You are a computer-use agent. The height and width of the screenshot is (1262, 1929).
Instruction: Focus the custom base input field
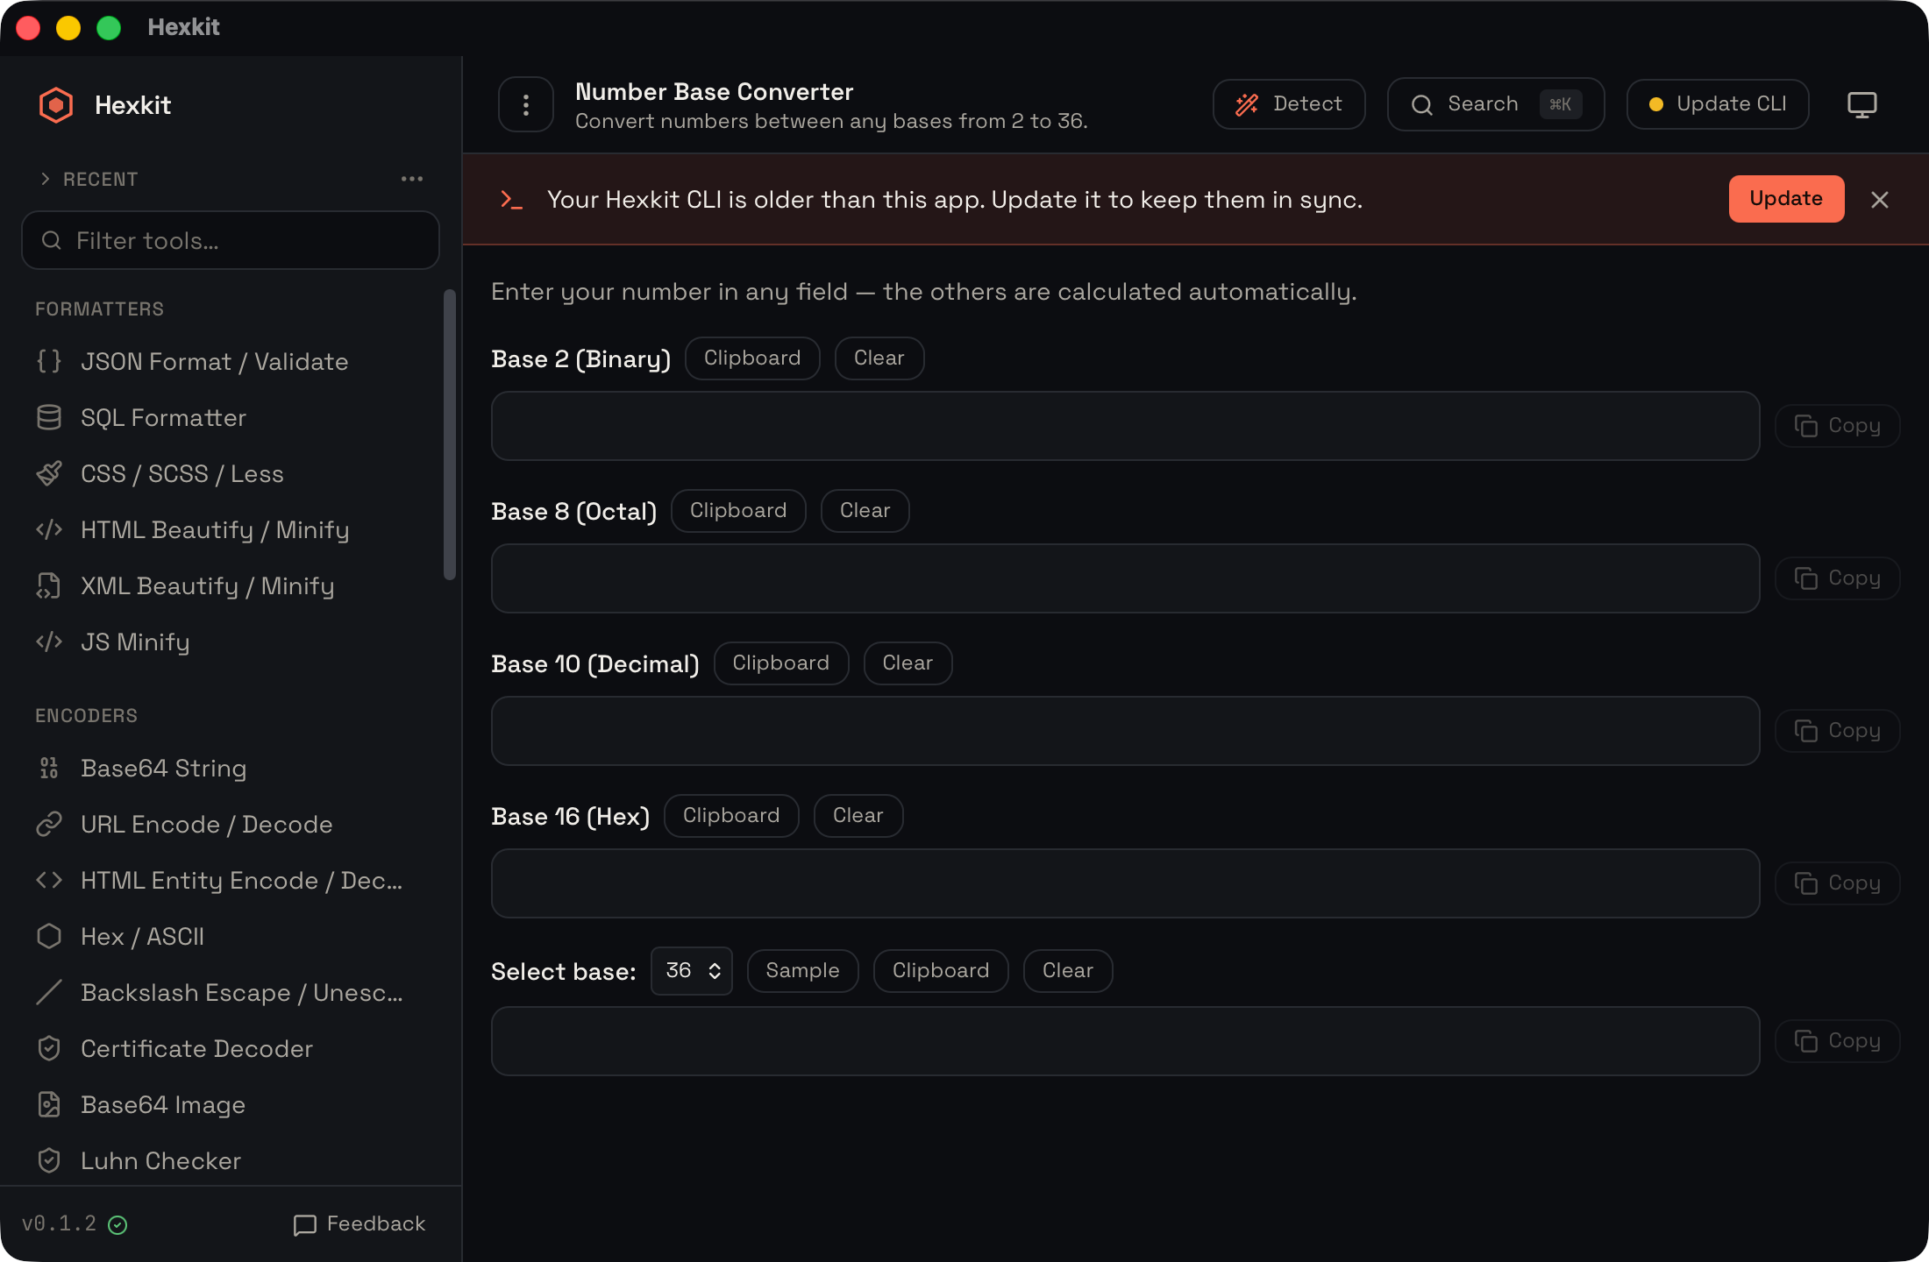coord(1126,1041)
